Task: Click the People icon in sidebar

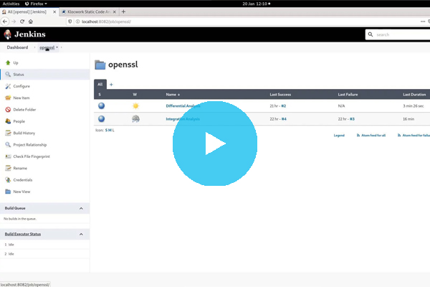Action: 8,121
